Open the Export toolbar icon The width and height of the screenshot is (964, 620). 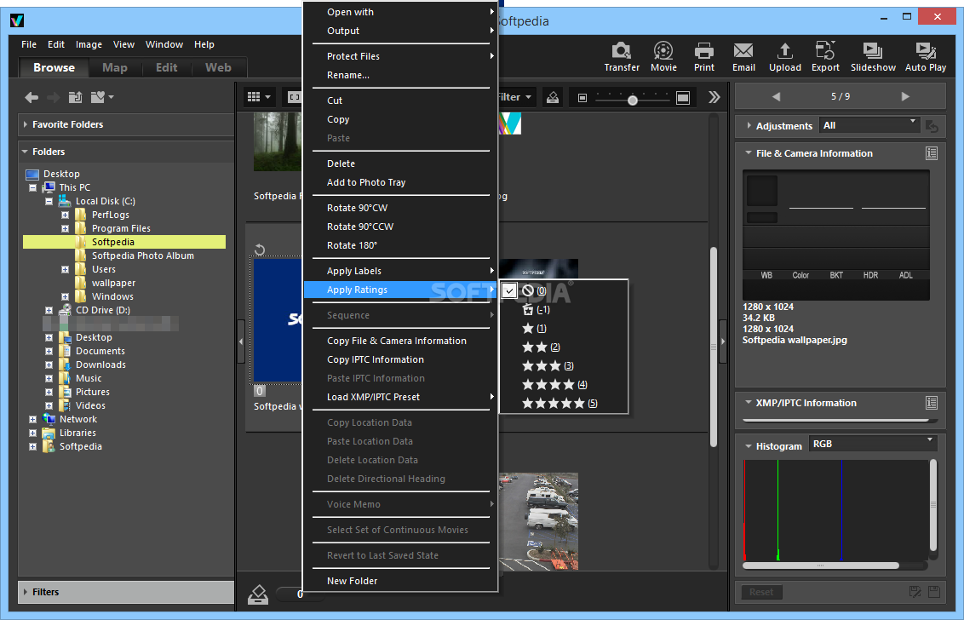(x=825, y=56)
